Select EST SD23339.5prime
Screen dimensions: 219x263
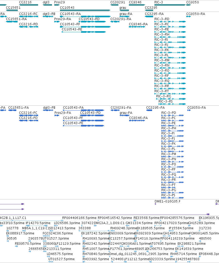(162, 259)
